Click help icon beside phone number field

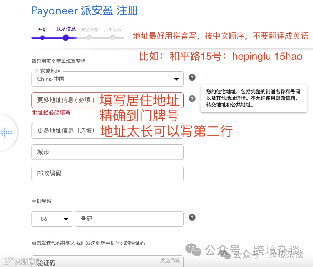pos(192,217)
